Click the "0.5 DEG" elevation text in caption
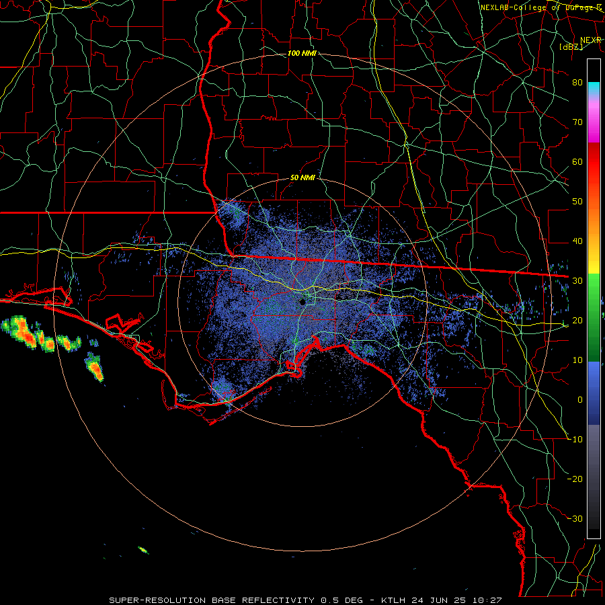 341,600
